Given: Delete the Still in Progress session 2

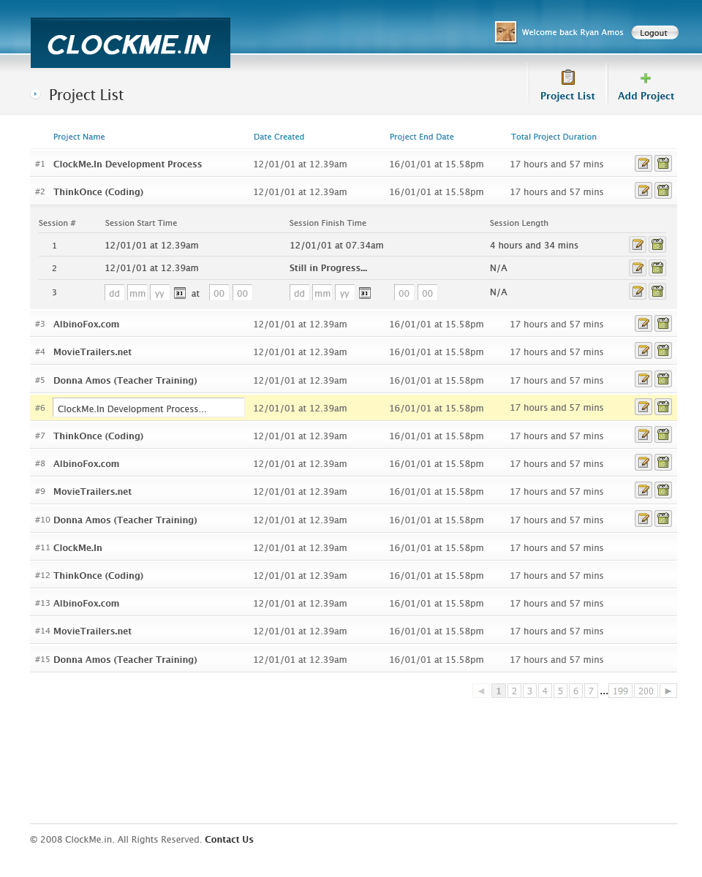Looking at the screenshot, I should pos(657,268).
